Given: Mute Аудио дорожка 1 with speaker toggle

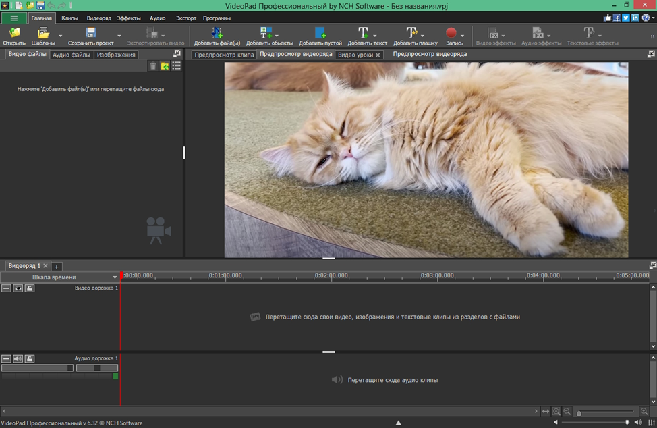Looking at the screenshot, I should coord(18,358).
